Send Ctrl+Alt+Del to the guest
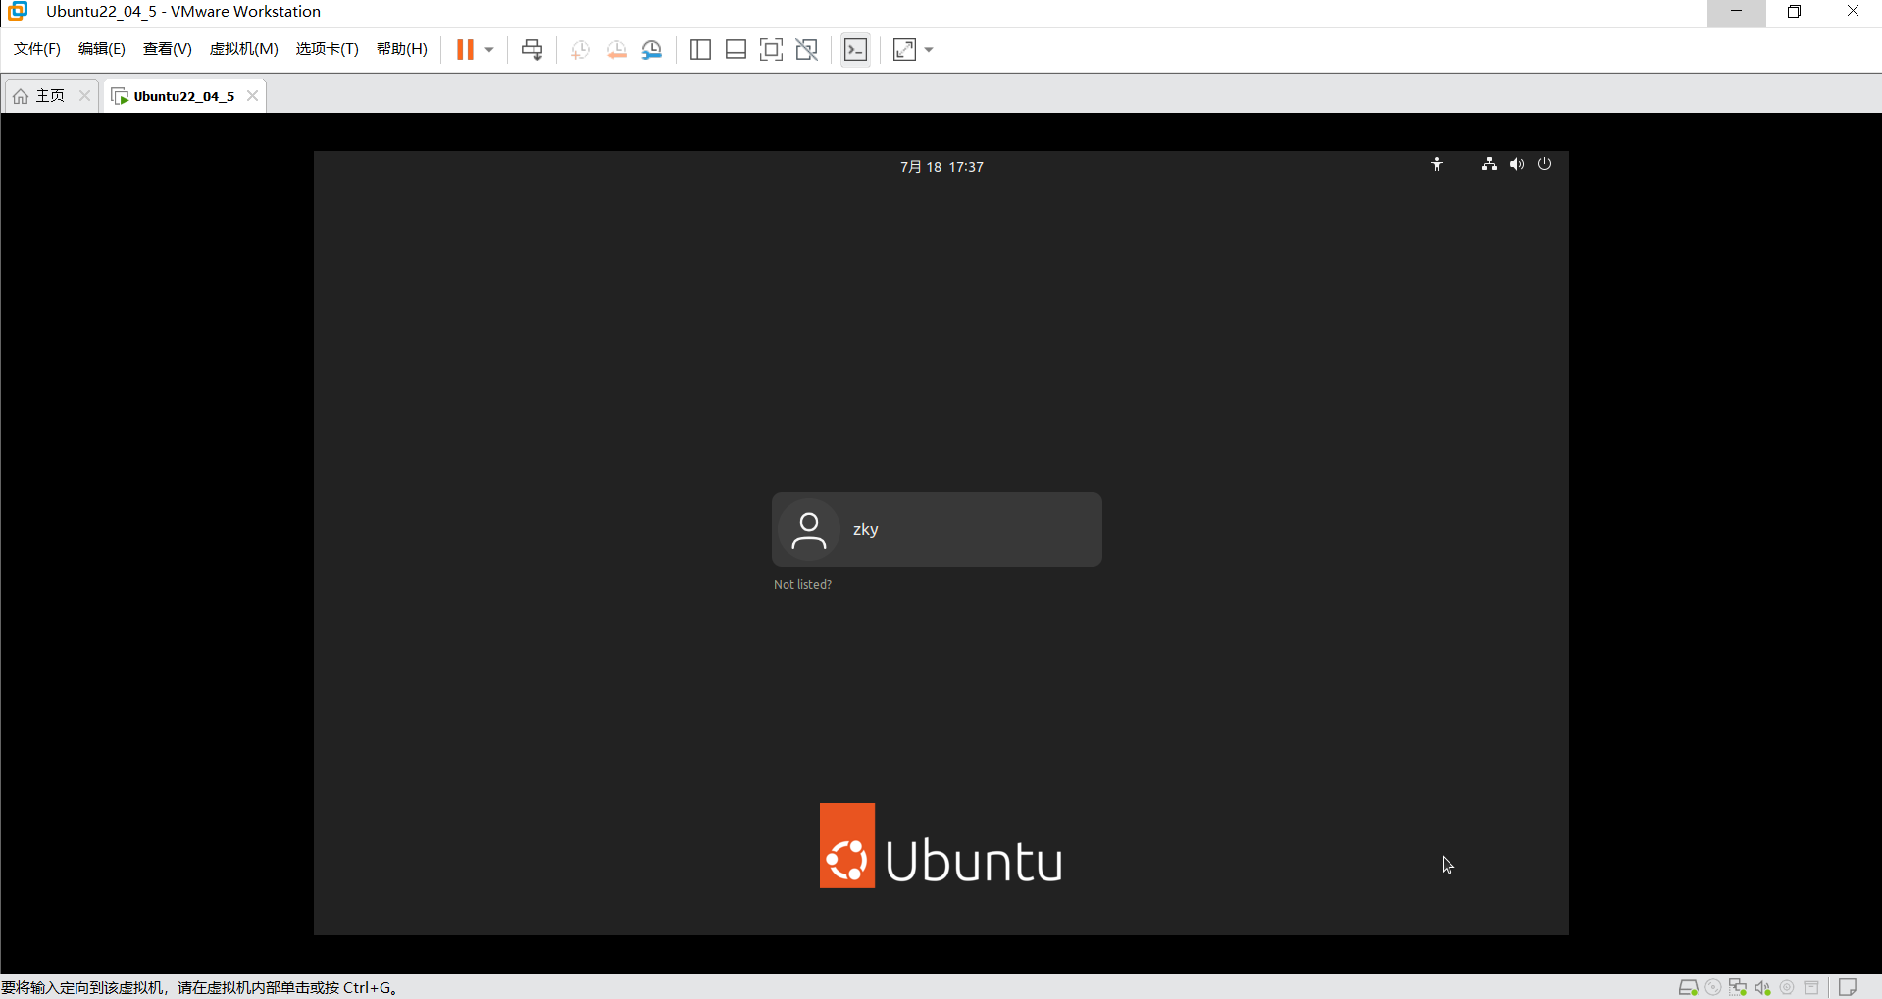The image size is (1882, 999). 531,49
